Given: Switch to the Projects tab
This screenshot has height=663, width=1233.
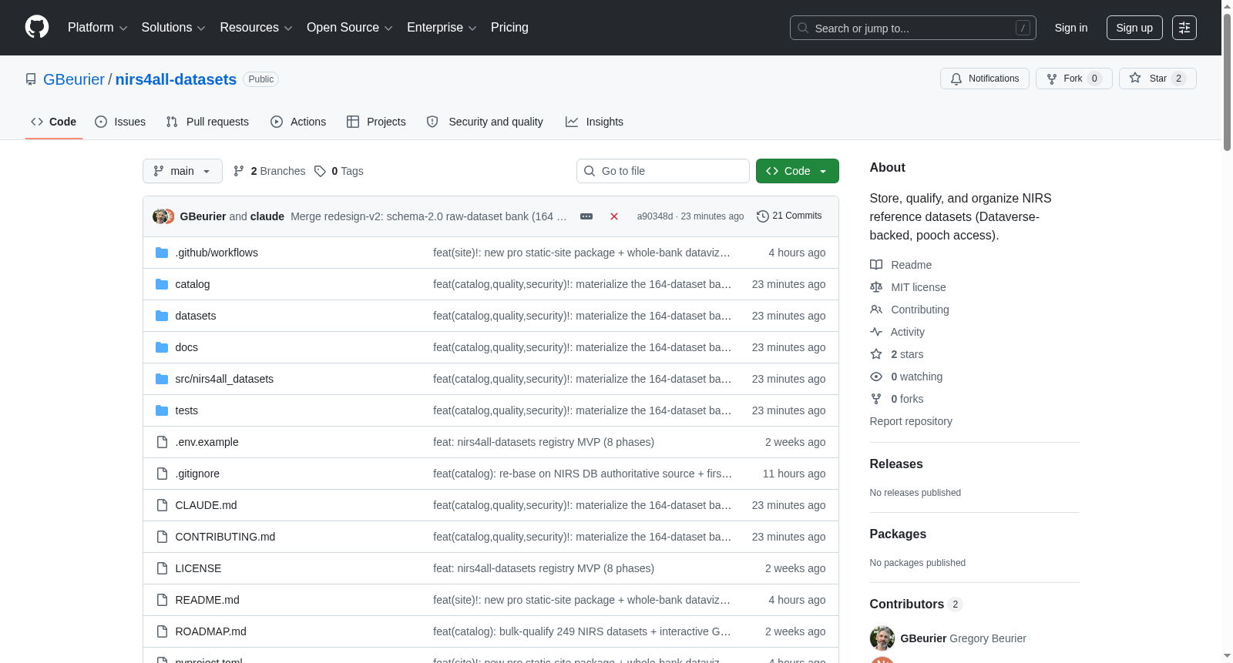Looking at the screenshot, I should pos(376,122).
